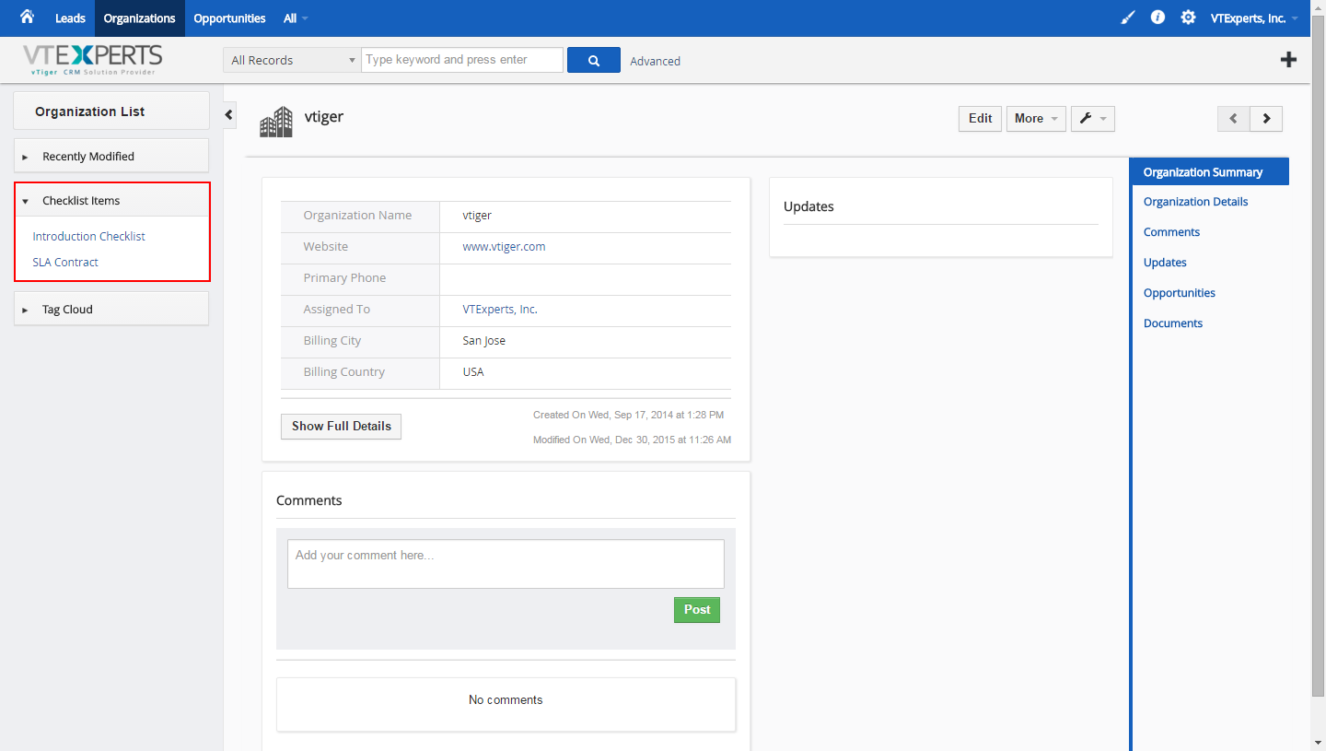
Task: Click the Assigned To value VTExperts, Inc.
Action: pos(500,309)
